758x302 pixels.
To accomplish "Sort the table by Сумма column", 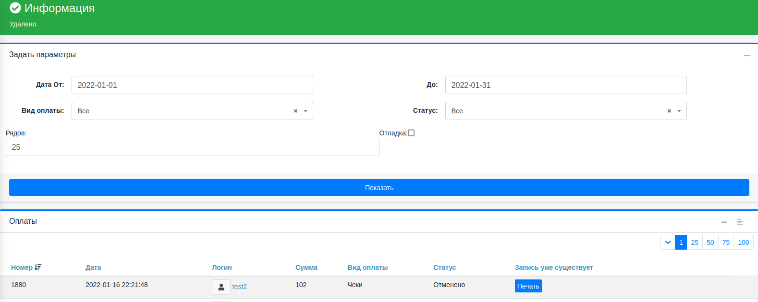I will [306, 267].
